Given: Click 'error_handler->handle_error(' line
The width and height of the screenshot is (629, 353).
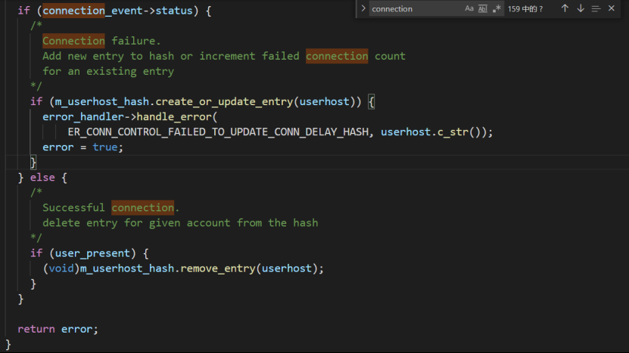Looking at the screenshot, I should (x=130, y=117).
